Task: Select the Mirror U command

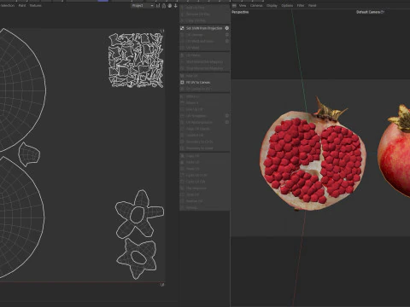Action: (192, 96)
